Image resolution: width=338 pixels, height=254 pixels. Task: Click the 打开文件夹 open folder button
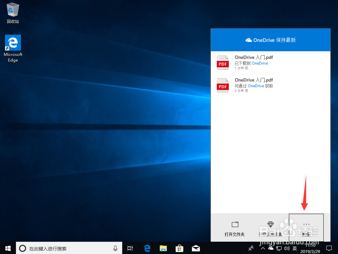click(235, 229)
